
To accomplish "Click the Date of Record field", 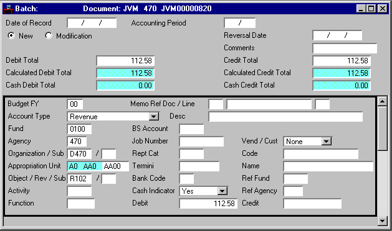I will 92,23.
